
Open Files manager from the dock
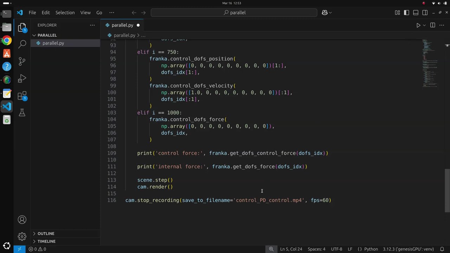click(7, 27)
